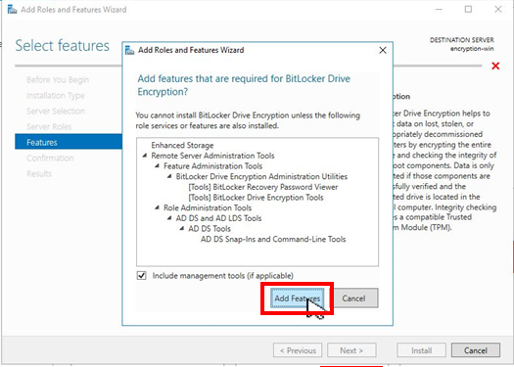Click the DESTINATION SERVER label

tap(461, 40)
